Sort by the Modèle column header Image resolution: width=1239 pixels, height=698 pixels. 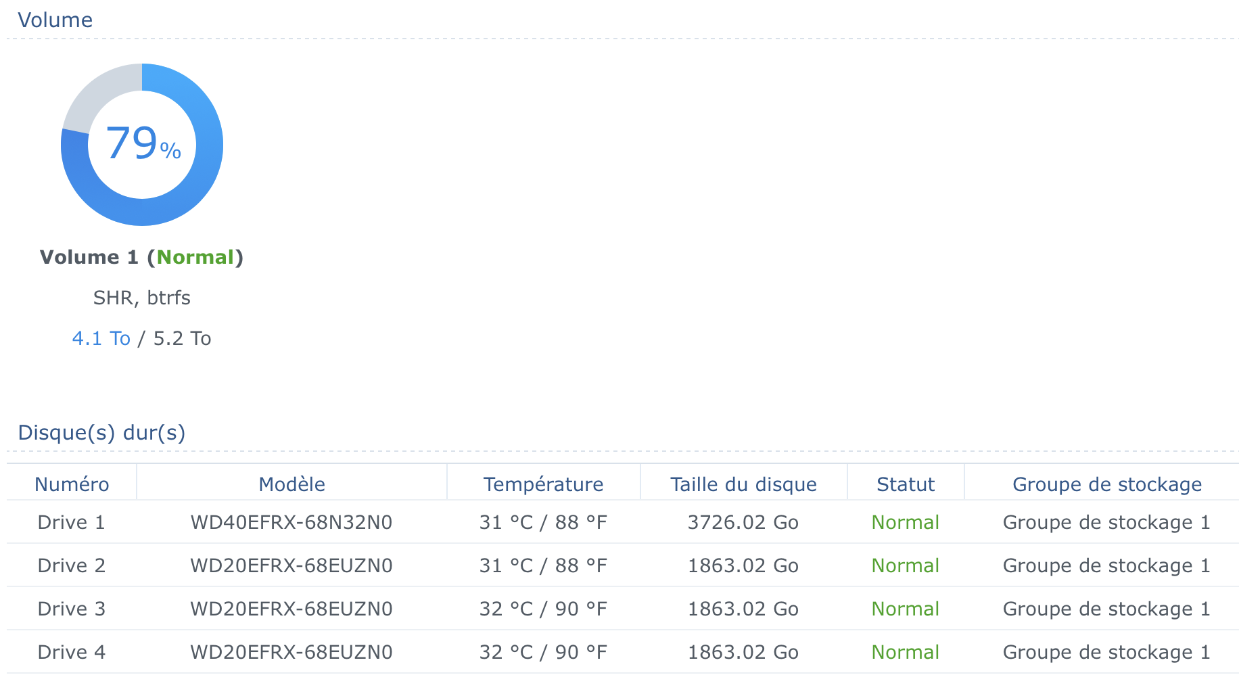[291, 484]
